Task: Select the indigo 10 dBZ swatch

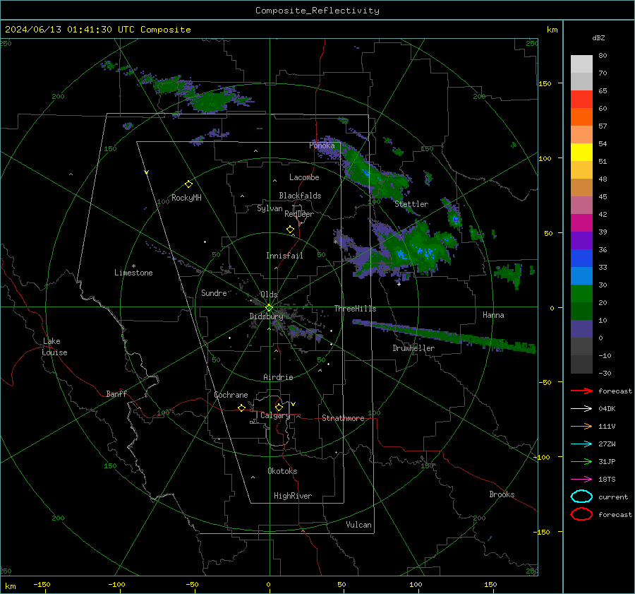Action: pyautogui.click(x=581, y=328)
